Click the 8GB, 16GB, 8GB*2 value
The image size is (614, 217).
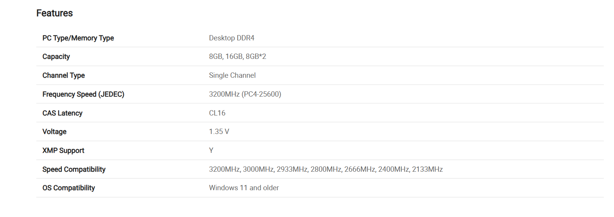[x=238, y=57]
